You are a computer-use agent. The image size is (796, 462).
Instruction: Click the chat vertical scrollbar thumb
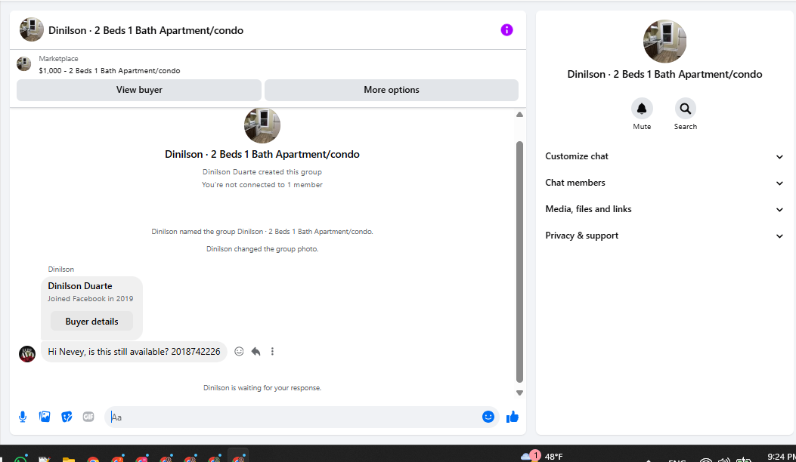tap(519, 262)
